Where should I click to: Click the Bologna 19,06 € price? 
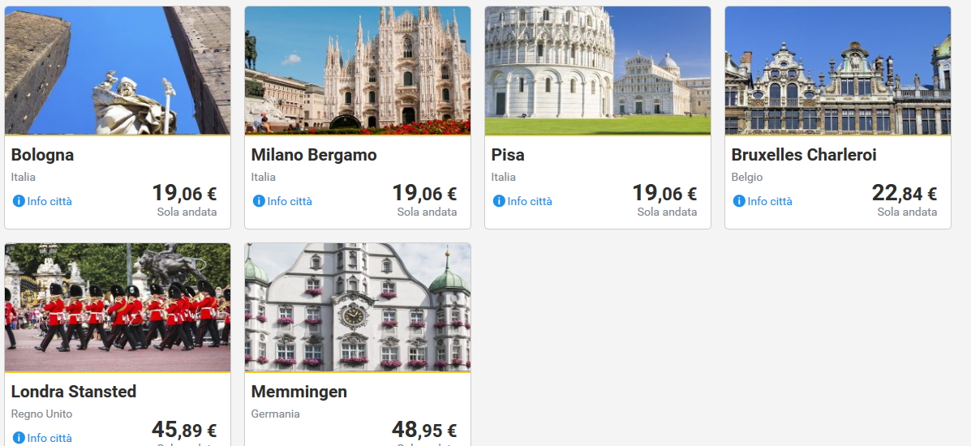click(x=184, y=194)
